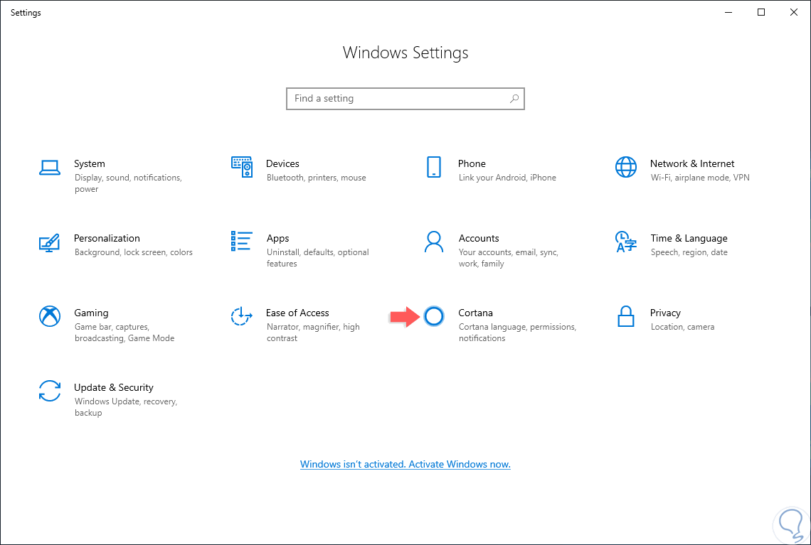This screenshot has width=811, height=545.
Task: Select 'Link your Android, iPhone' text
Action: pyautogui.click(x=507, y=178)
